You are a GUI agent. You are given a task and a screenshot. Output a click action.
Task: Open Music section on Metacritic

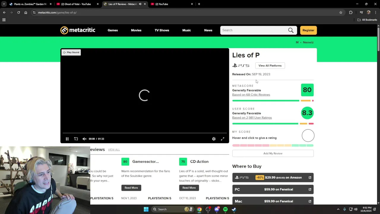pyautogui.click(x=186, y=30)
